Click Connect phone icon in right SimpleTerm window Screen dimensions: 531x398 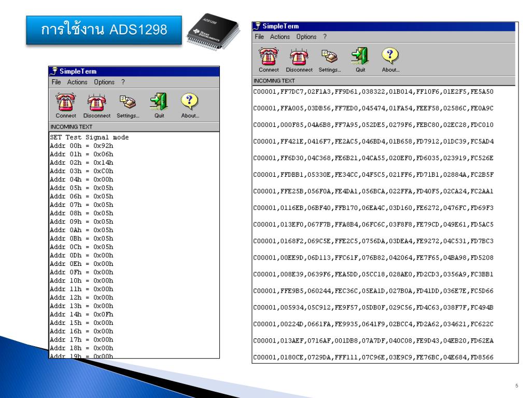(269, 56)
